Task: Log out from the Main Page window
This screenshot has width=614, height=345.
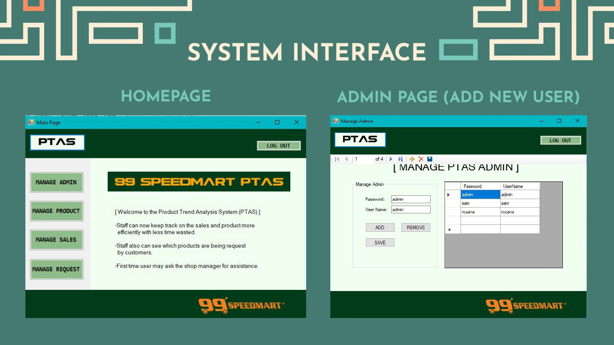Action: (x=278, y=146)
